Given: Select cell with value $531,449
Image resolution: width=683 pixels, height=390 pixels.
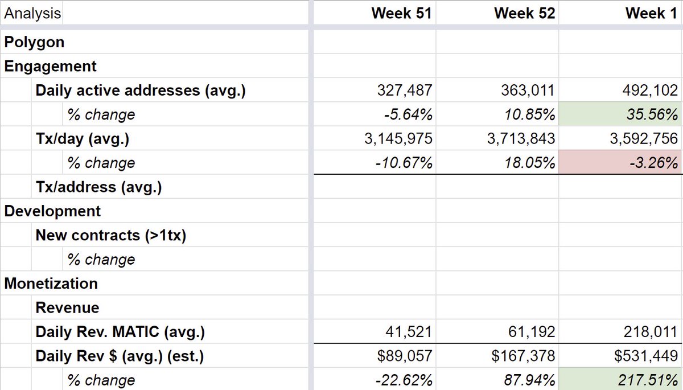Looking at the screenshot, I should coord(621,356).
